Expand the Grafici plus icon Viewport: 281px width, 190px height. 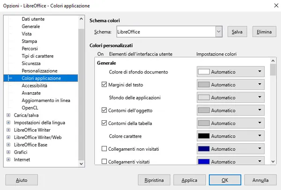point(8,152)
